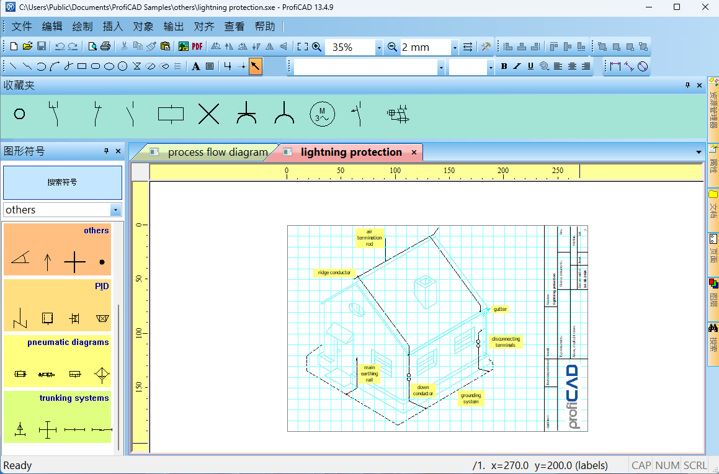Select the rectangle drawing tool

[82, 66]
